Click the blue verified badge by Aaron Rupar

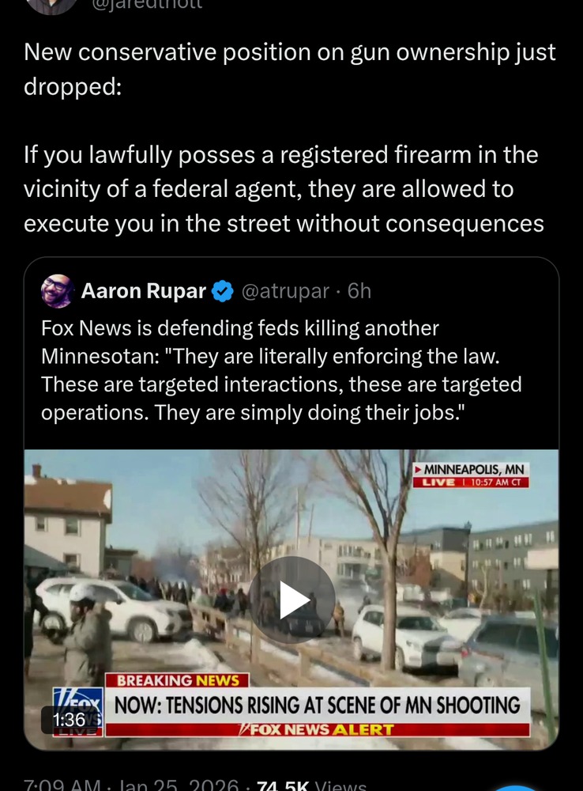[x=222, y=292]
